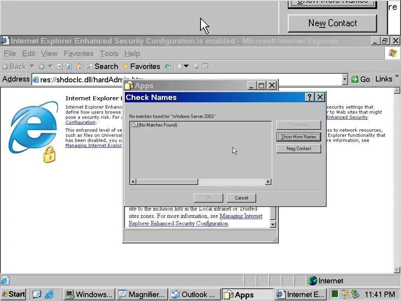Click the New Contact button in Check Names dialog
Image resolution: width=401 pixels, height=301 pixels.
pos(299,149)
